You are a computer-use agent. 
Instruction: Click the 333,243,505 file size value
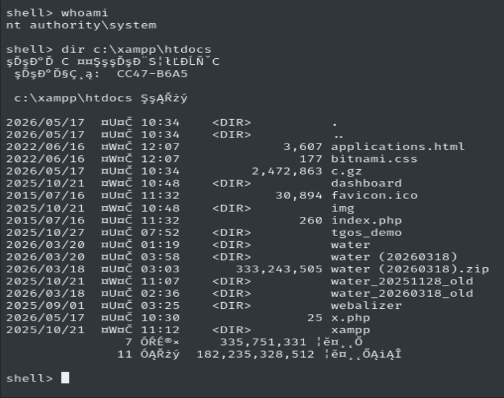click(279, 269)
